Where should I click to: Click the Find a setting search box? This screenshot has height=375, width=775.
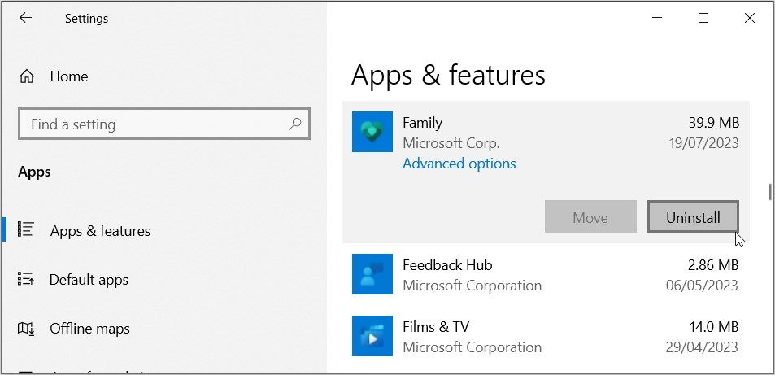(x=155, y=124)
